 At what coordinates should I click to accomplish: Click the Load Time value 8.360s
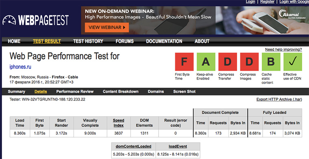point(20,133)
